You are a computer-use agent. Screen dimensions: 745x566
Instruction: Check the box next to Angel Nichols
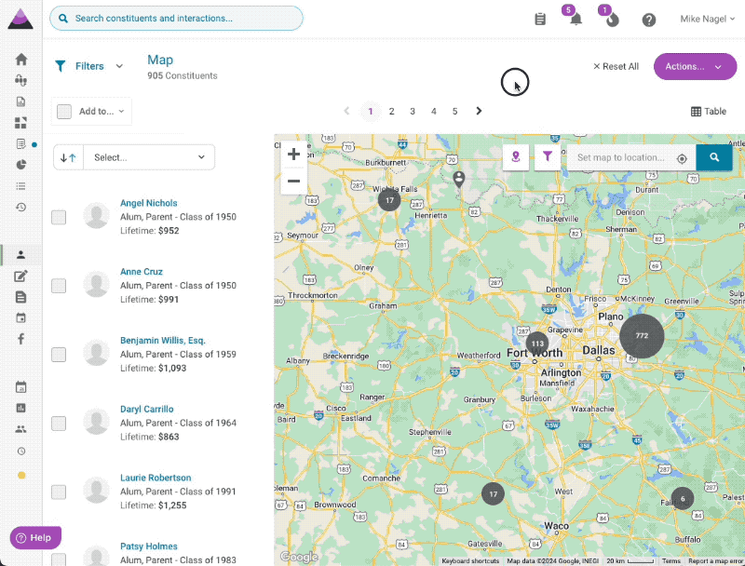pos(59,217)
